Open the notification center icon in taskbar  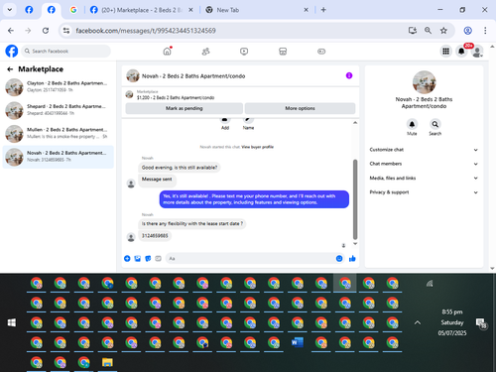pos(481,323)
